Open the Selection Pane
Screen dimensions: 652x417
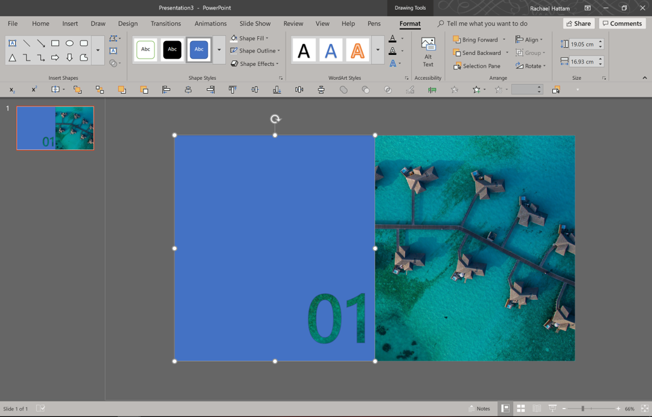[476, 66]
